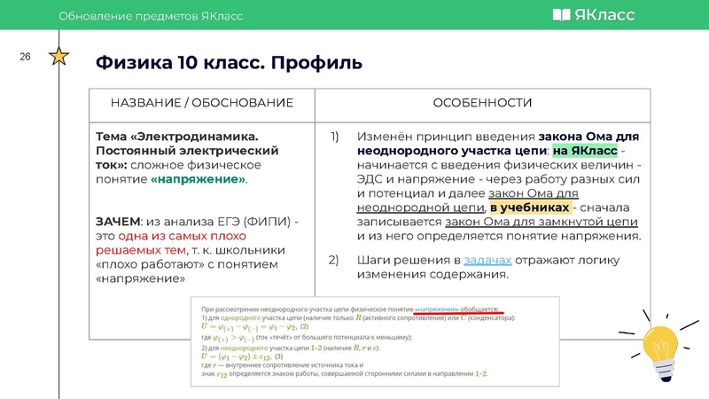The width and height of the screenshot is (709, 399).
Task: Click column header 'НАЗВАНИЕ / ОБОСНОВАНИЕ'
Action: tap(202, 103)
